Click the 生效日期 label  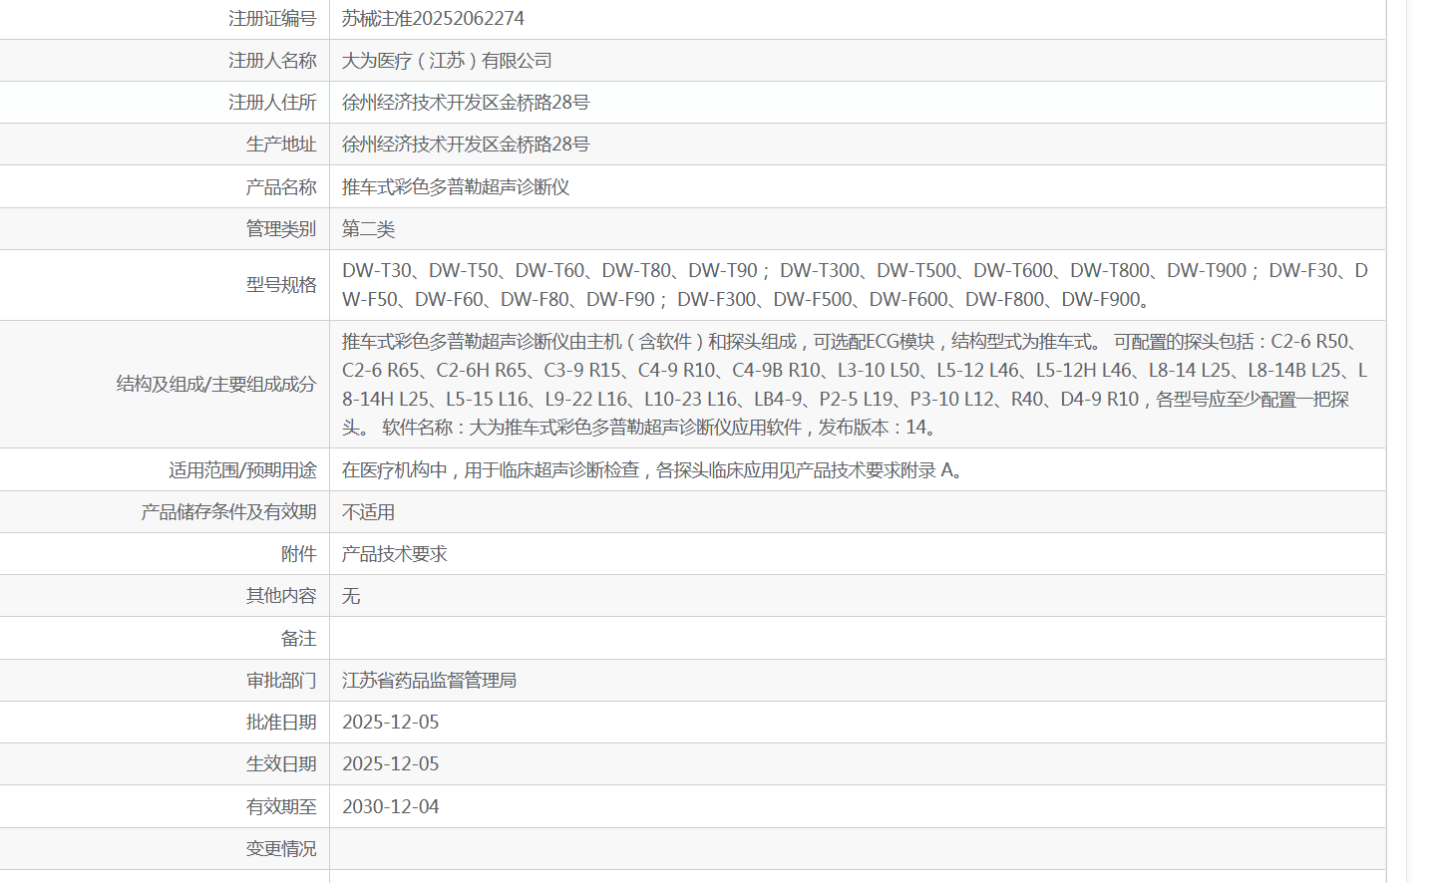coord(281,764)
